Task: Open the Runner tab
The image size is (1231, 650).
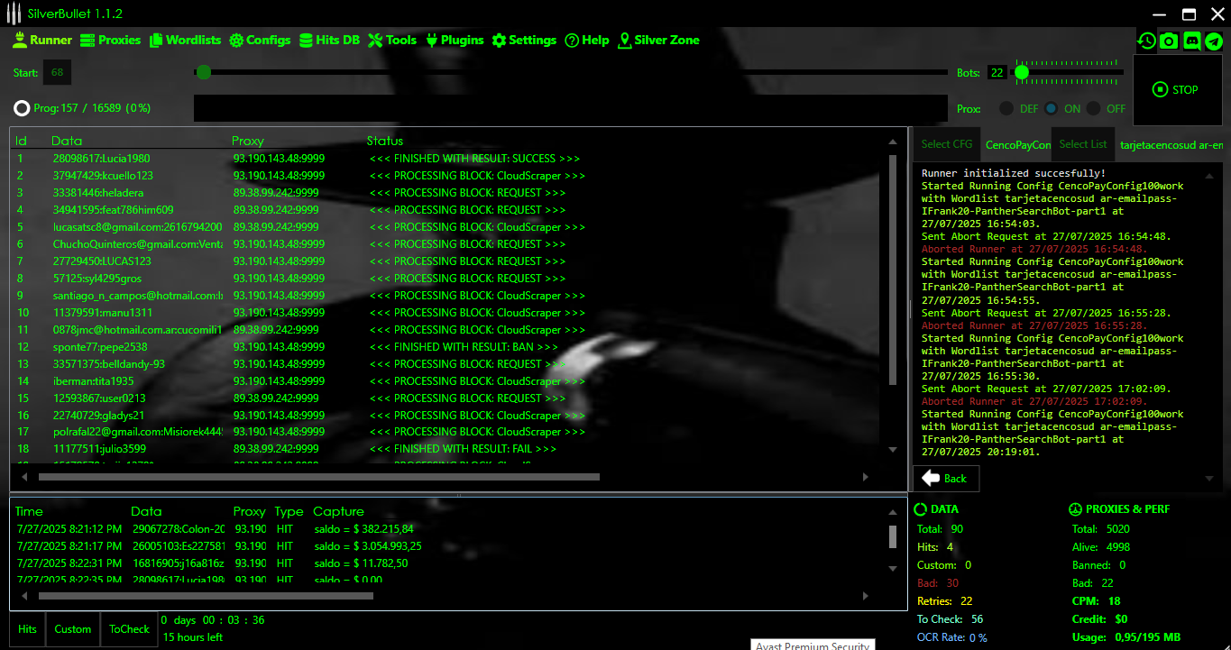Action: point(42,40)
